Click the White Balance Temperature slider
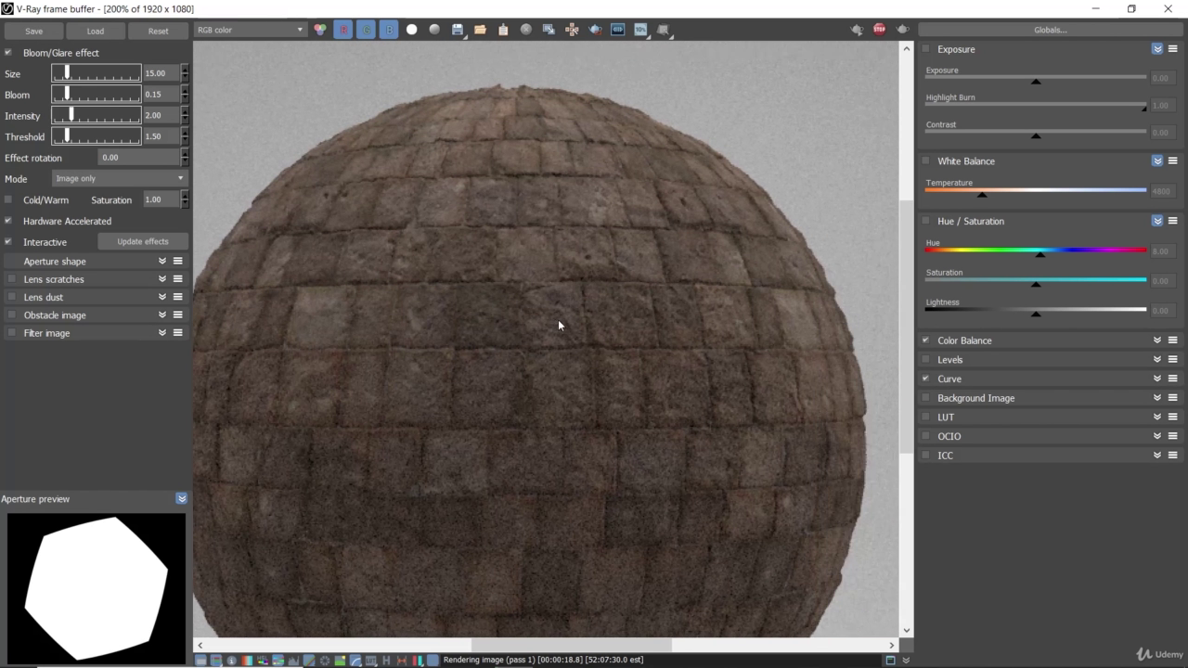This screenshot has width=1188, height=668. click(1036, 190)
